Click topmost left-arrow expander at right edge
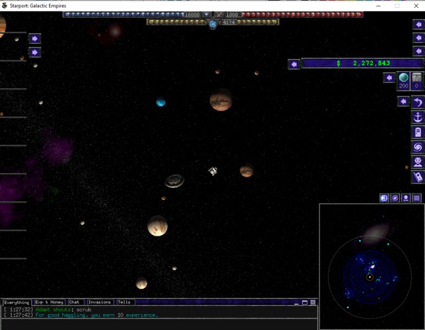The width and height of the screenshot is (425, 330). pos(418,25)
